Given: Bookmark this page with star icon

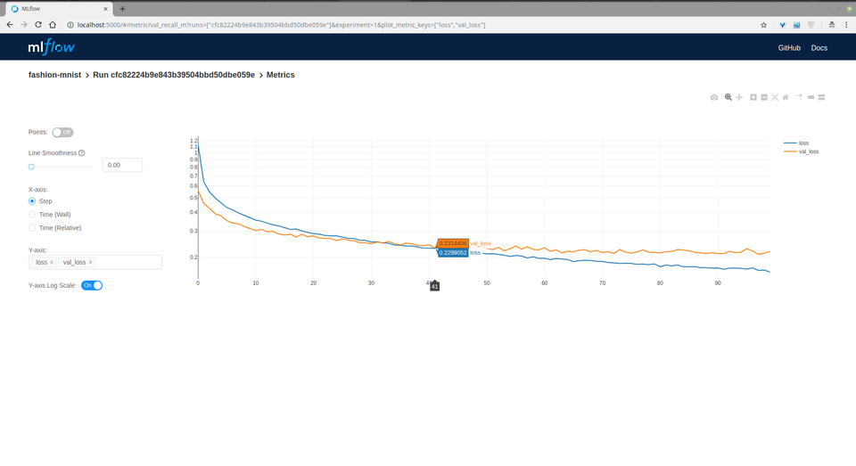Looking at the screenshot, I should (763, 25).
